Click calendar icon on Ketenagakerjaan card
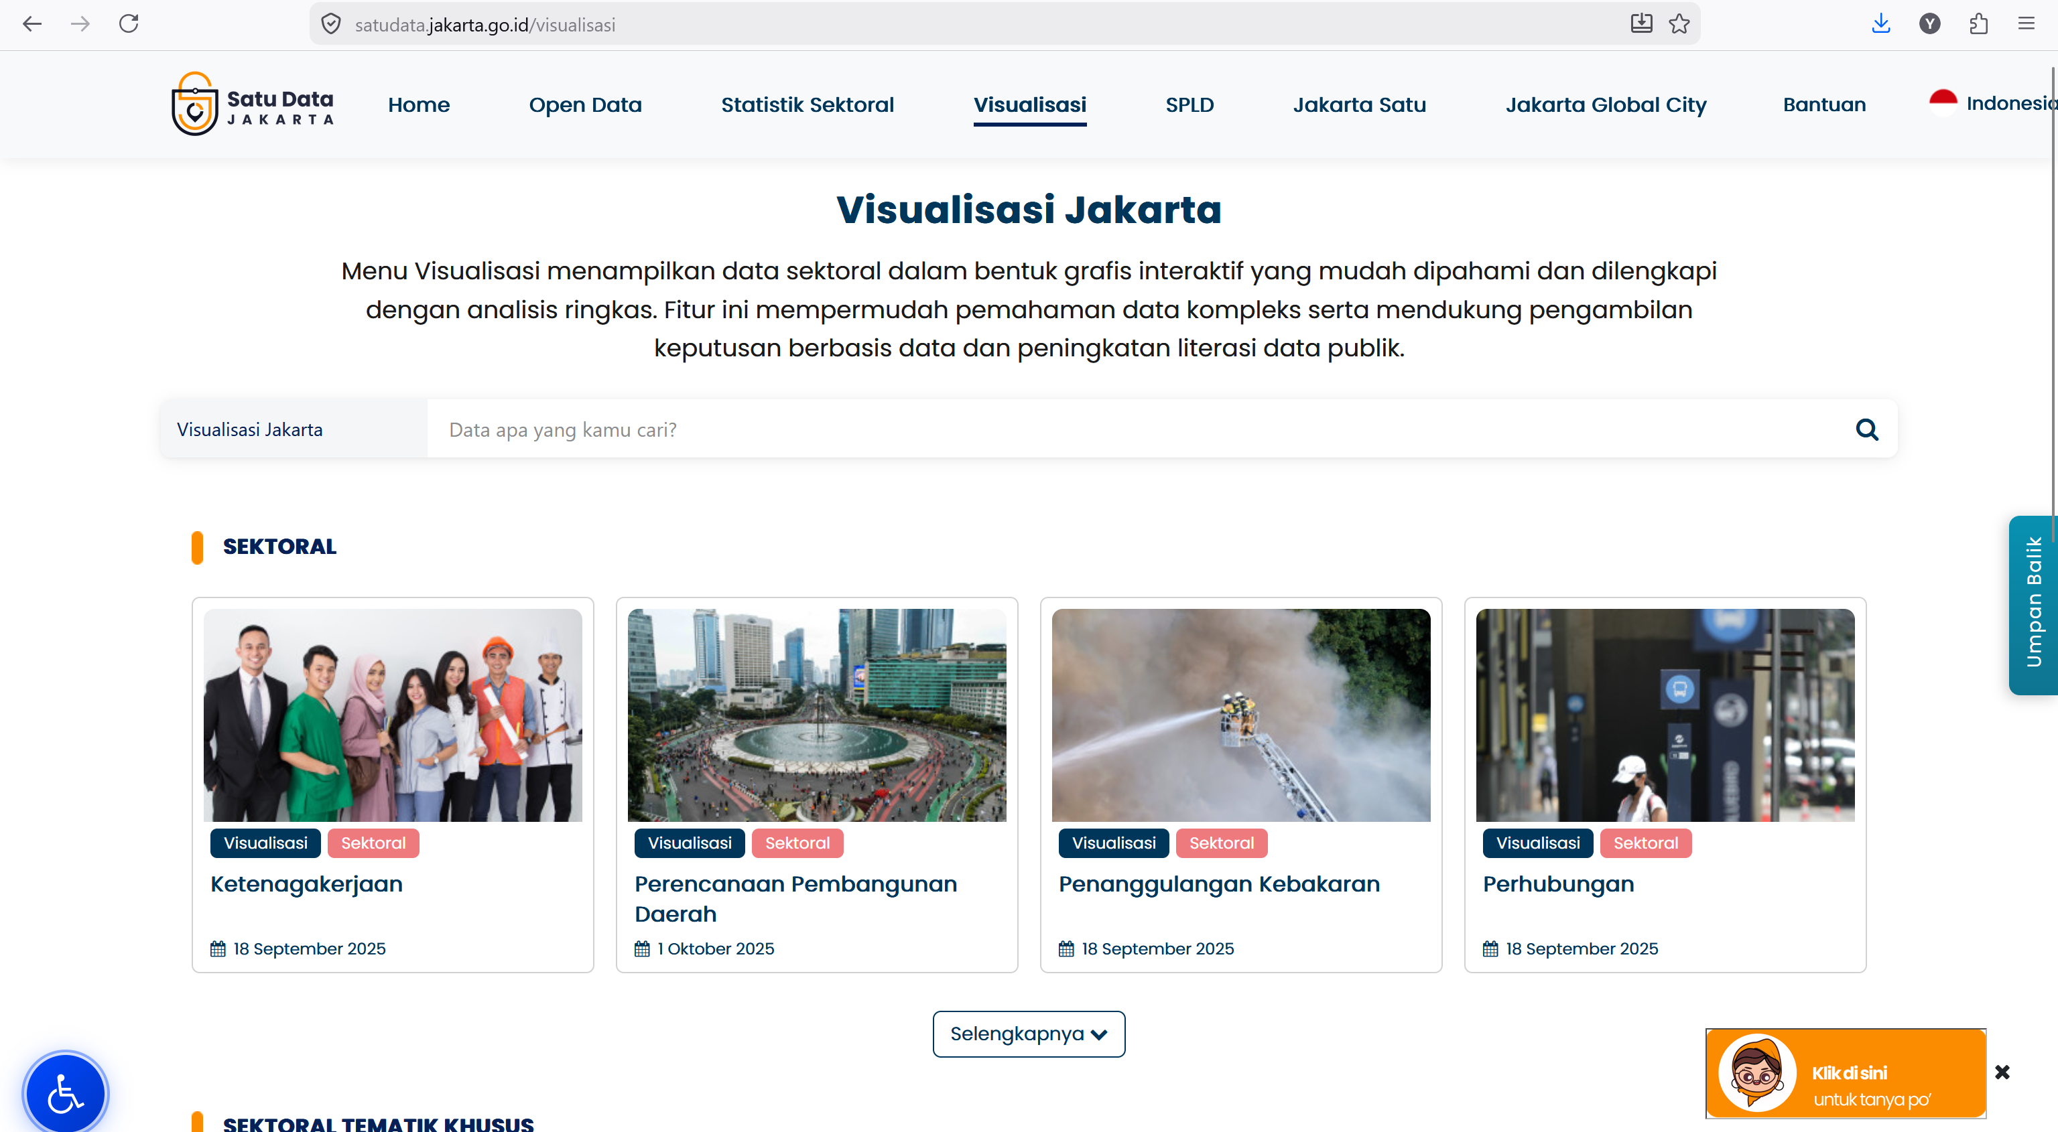The height and width of the screenshot is (1132, 2058). [217, 948]
